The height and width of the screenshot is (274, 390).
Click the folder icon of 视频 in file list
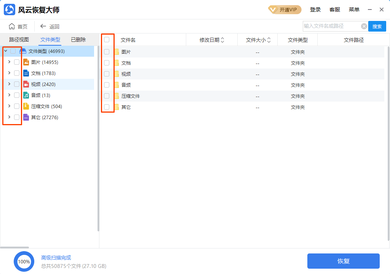click(x=117, y=74)
